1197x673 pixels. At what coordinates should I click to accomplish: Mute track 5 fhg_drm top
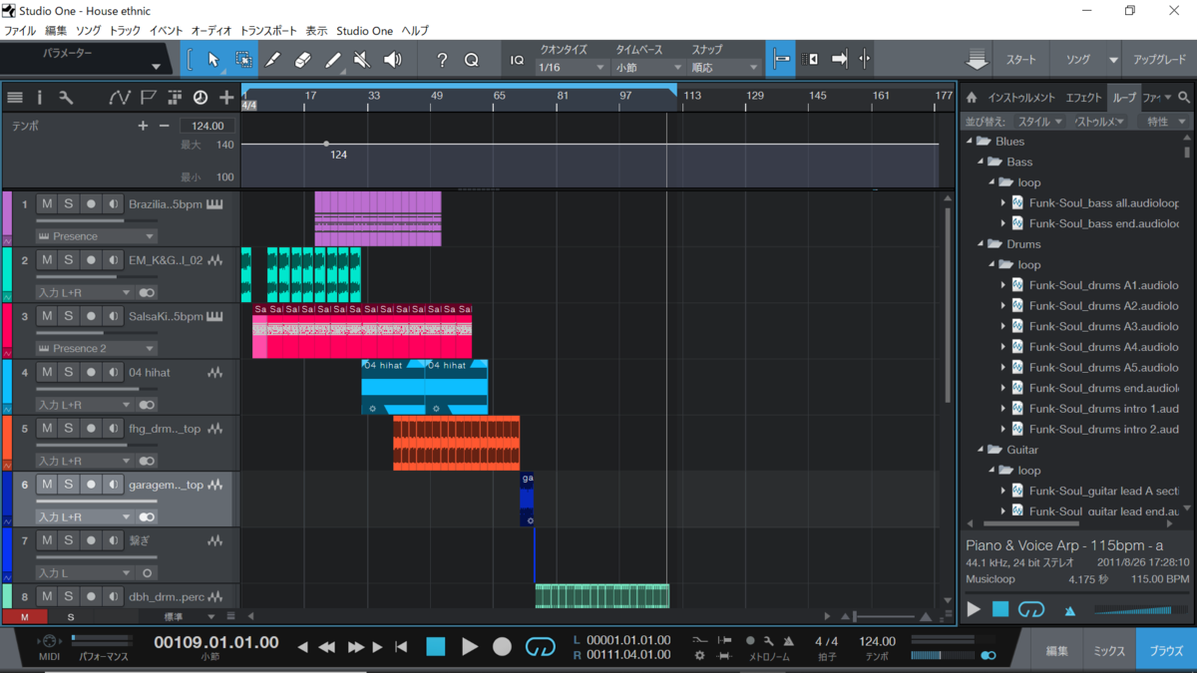tap(47, 427)
